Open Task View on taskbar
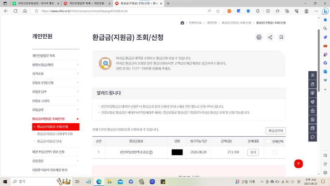The width and height of the screenshot is (330, 186). [x=77, y=182]
